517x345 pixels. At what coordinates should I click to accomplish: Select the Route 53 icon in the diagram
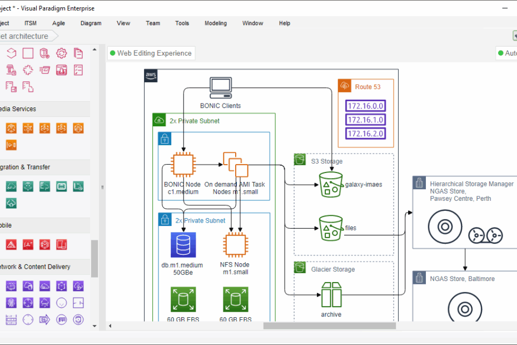(x=345, y=85)
